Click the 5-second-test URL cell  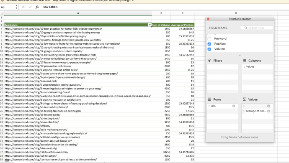tap(78, 81)
